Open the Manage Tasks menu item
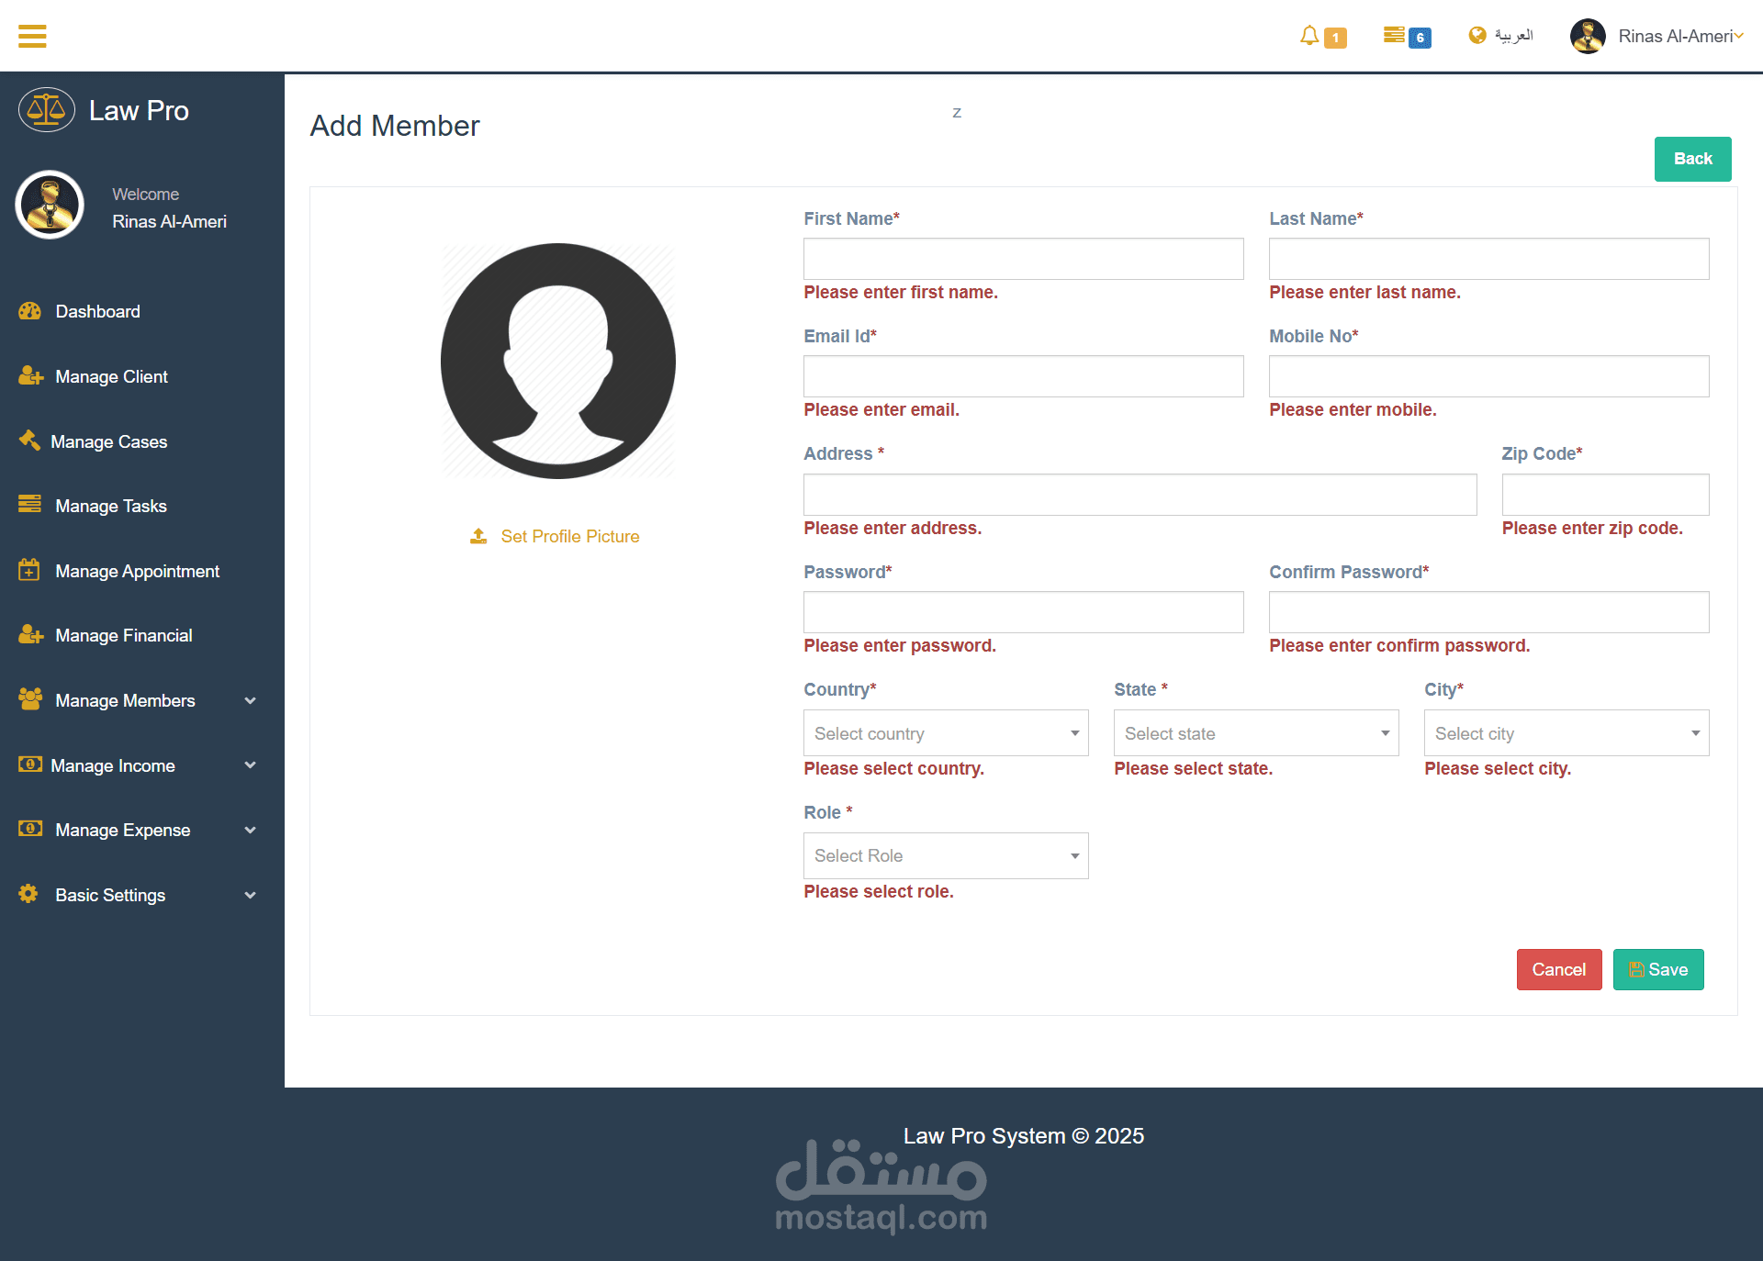1763x1261 pixels. [110, 506]
